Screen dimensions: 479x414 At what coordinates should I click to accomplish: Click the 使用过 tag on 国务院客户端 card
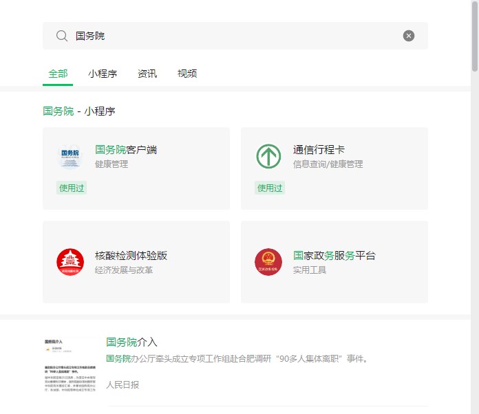pyautogui.click(x=72, y=188)
